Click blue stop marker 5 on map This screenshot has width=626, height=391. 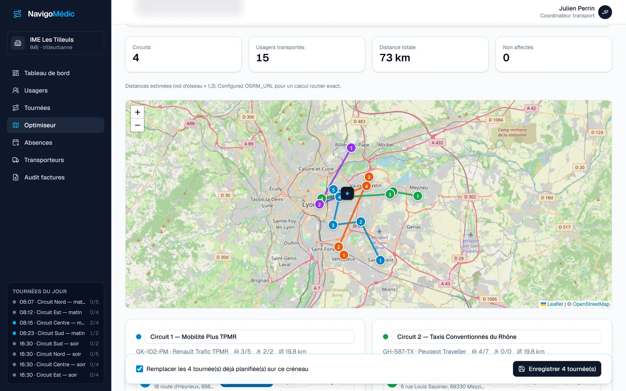tap(333, 190)
